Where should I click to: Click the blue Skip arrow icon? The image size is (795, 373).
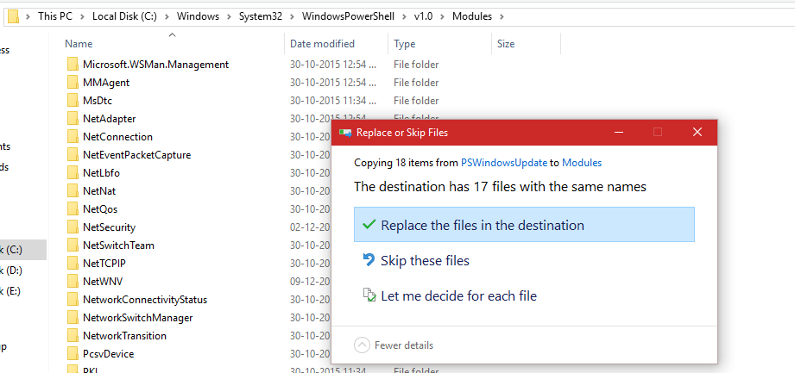[x=369, y=260]
